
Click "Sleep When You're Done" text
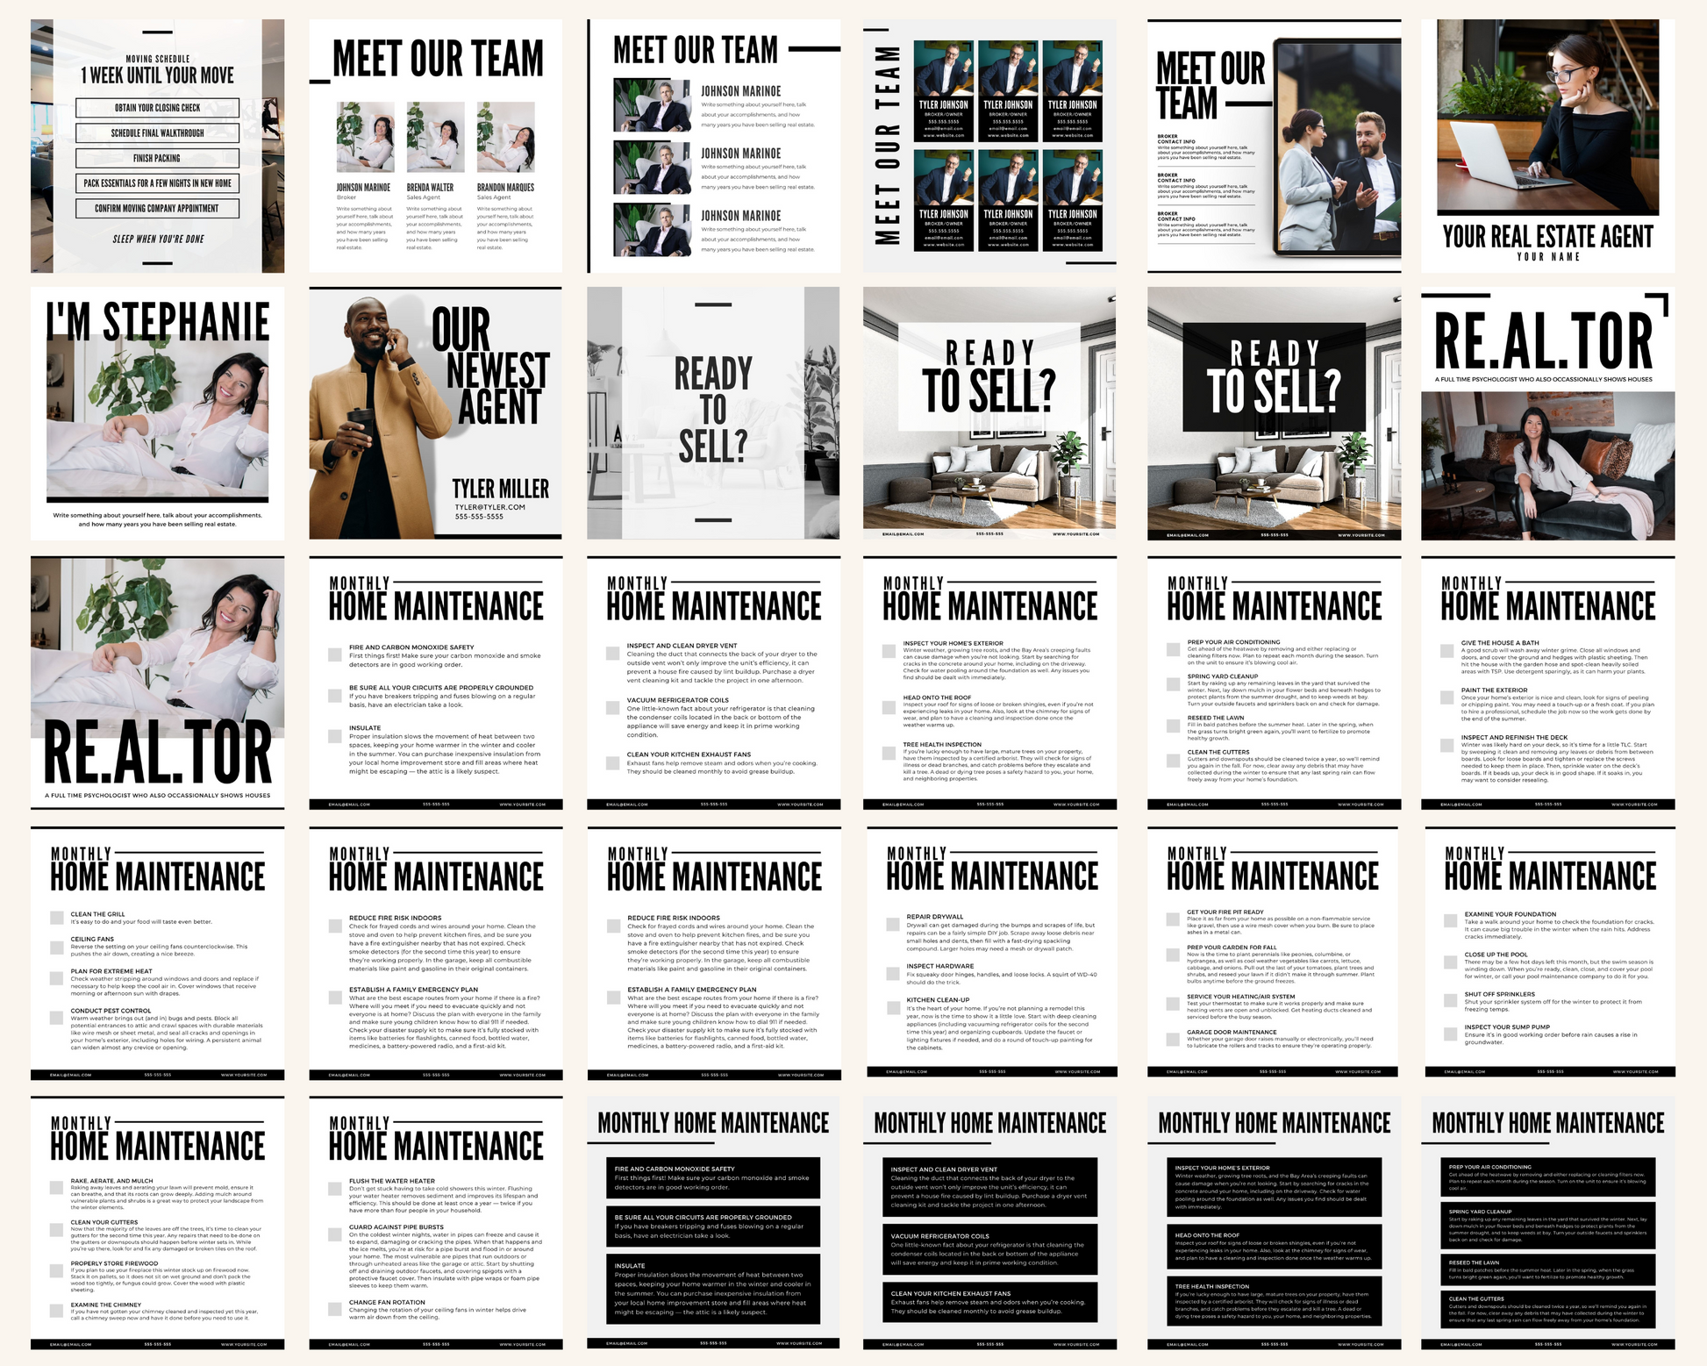pyautogui.click(x=159, y=239)
